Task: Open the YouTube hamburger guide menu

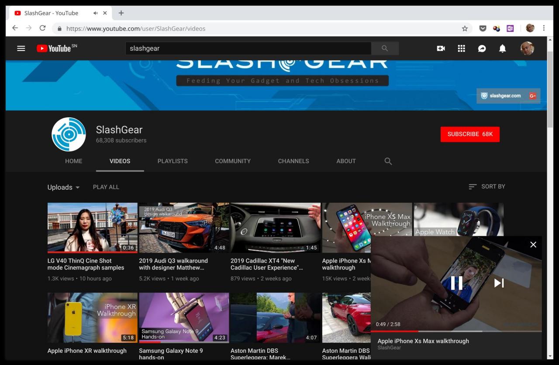Action: pyautogui.click(x=21, y=48)
